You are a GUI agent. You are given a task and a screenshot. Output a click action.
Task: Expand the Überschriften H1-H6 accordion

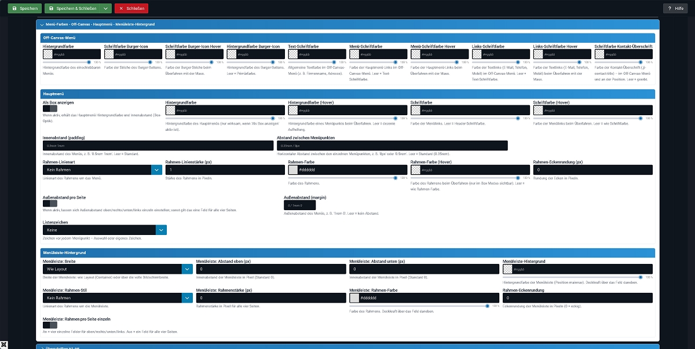coord(348,347)
